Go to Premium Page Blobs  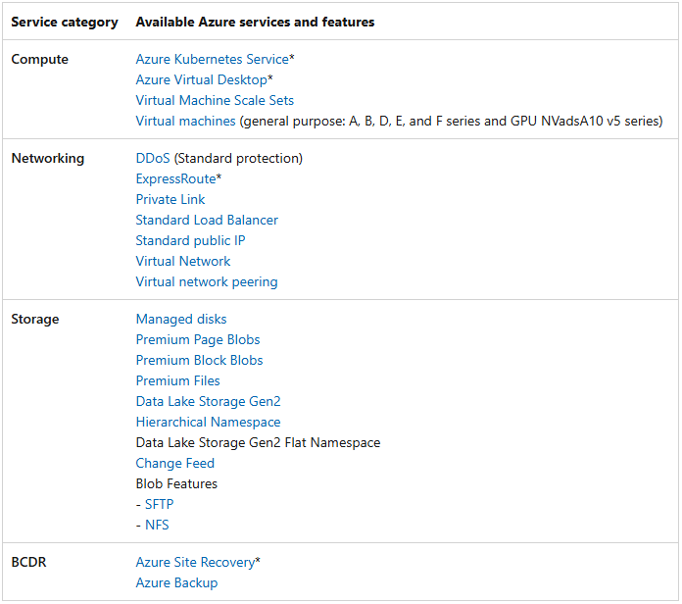click(x=198, y=340)
